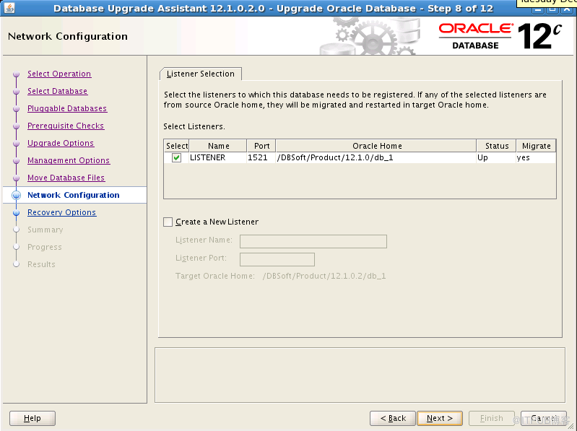The image size is (577, 431).
Task: Click the Name column header
Action: (x=218, y=146)
